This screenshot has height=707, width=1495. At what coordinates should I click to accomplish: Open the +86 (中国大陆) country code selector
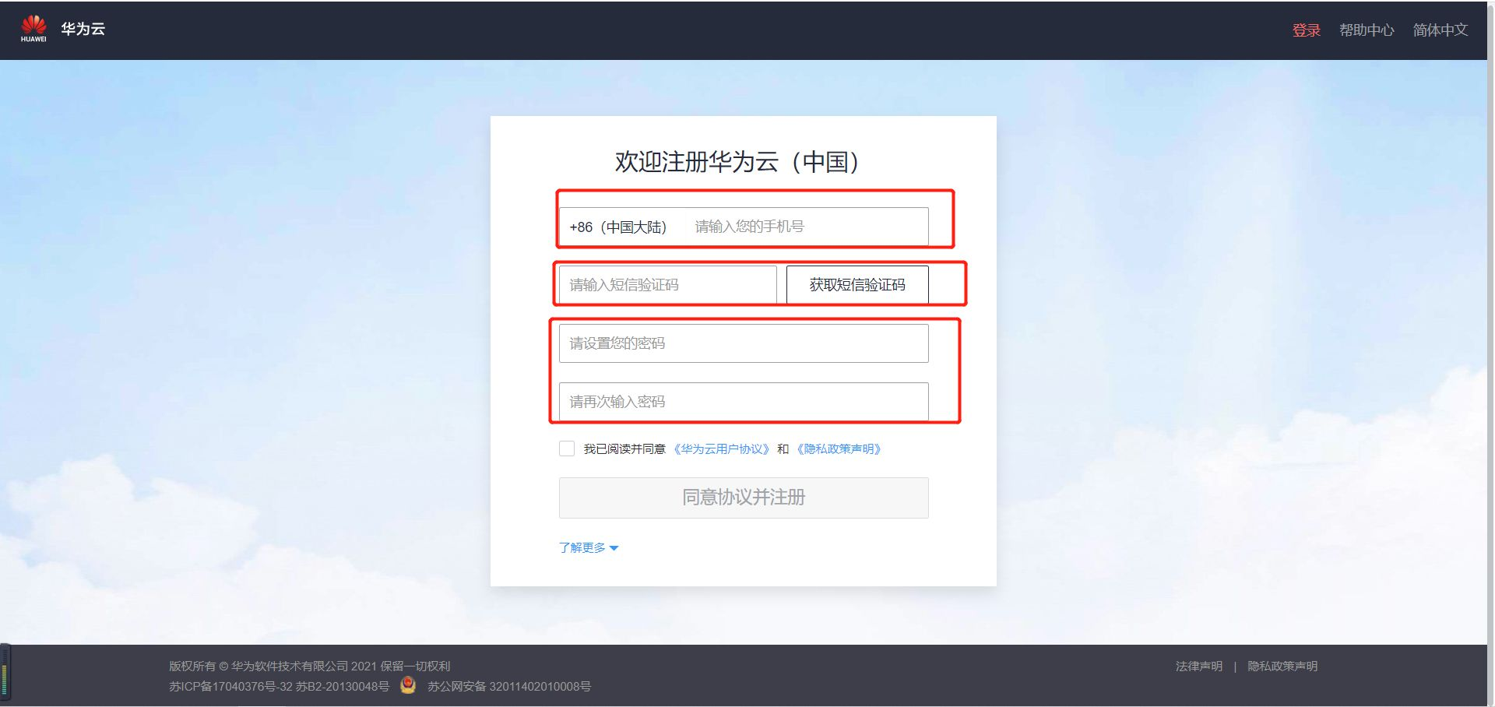click(619, 227)
